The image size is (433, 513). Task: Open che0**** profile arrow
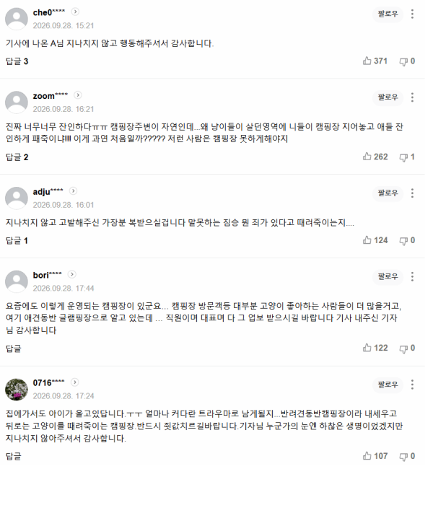pyautogui.click(x=75, y=12)
